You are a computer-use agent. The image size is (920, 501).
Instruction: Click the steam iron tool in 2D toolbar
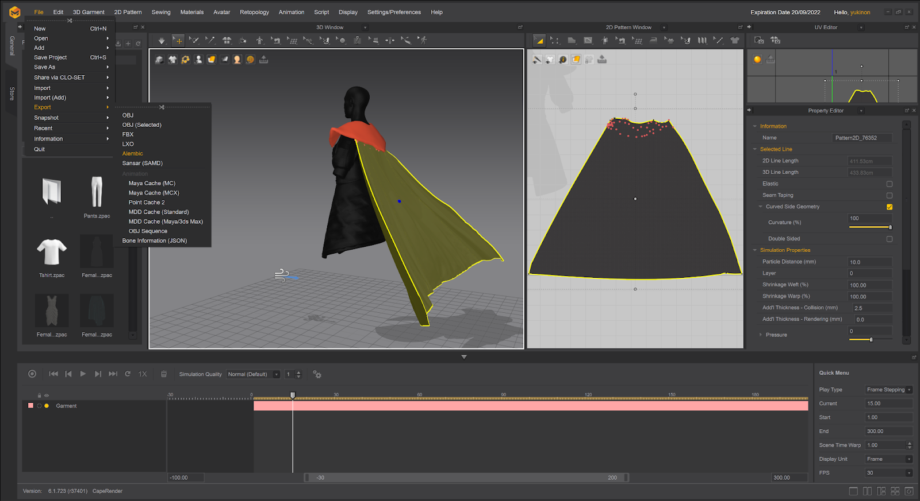653,41
